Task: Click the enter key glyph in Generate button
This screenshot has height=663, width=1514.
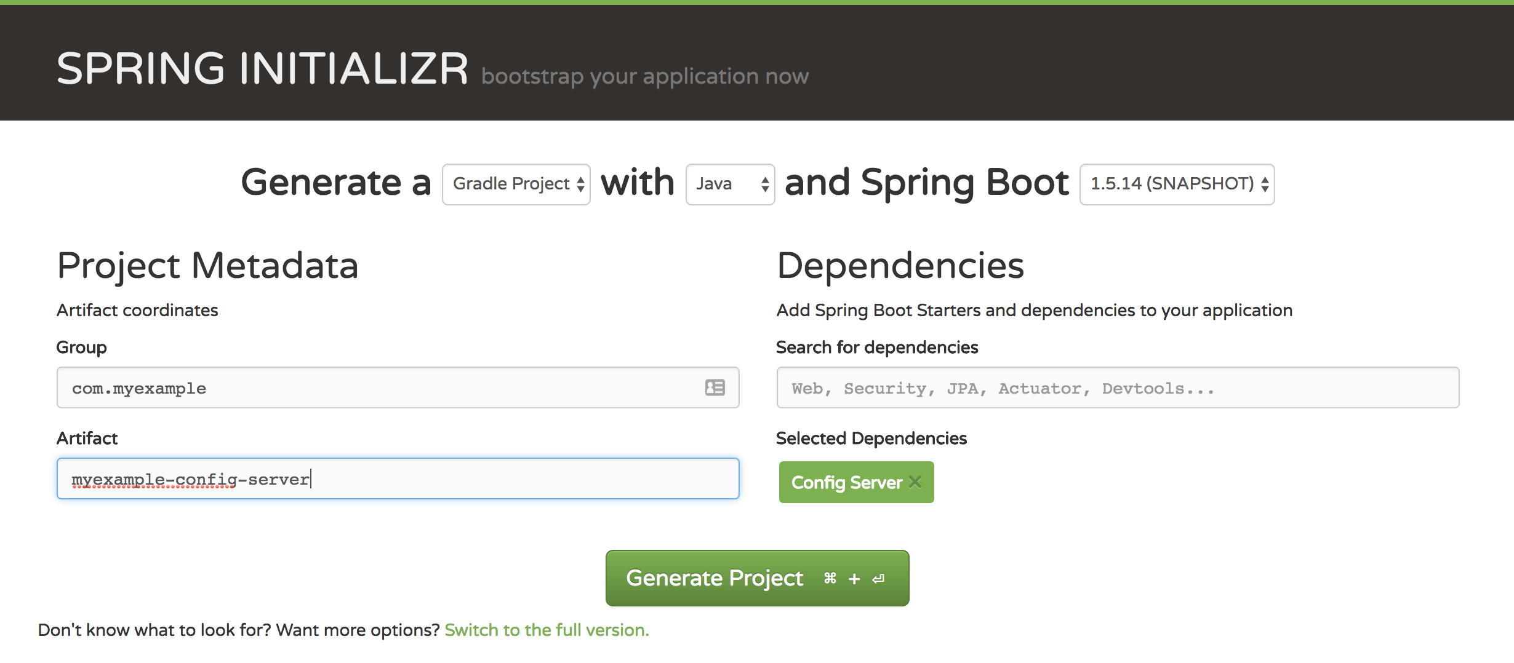Action: point(878,578)
